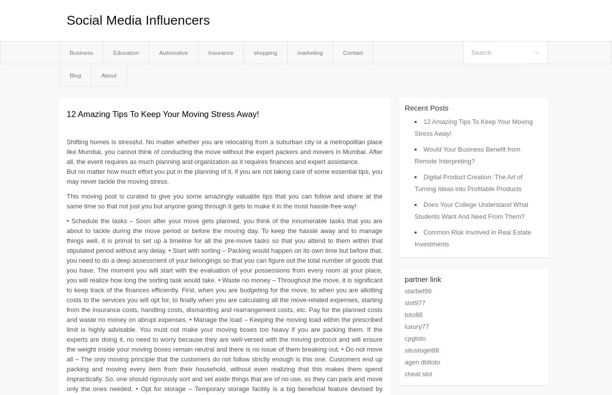
Task: Go to the shopping section
Action: pyautogui.click(x=265, y=52)
